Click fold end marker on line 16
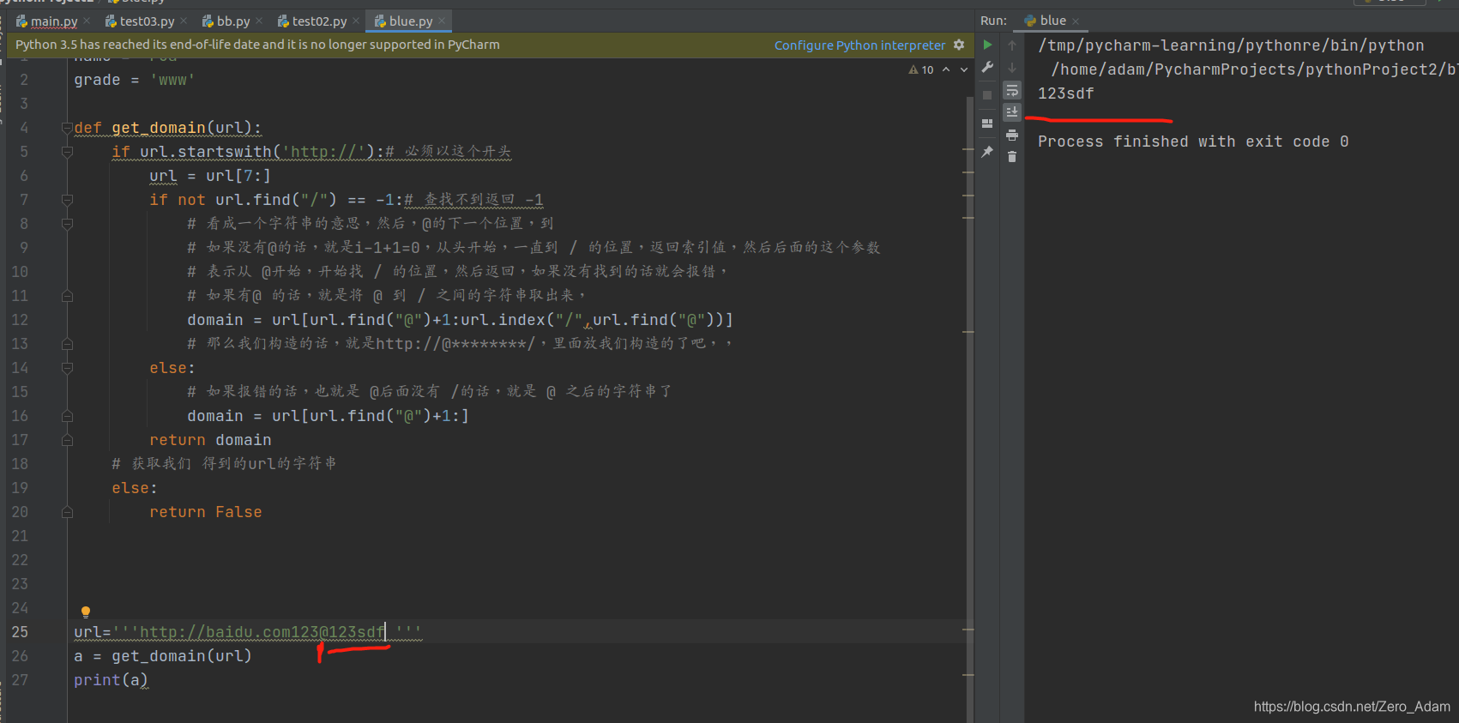Viewport: 1459px width, 723px height. (67, 416)
